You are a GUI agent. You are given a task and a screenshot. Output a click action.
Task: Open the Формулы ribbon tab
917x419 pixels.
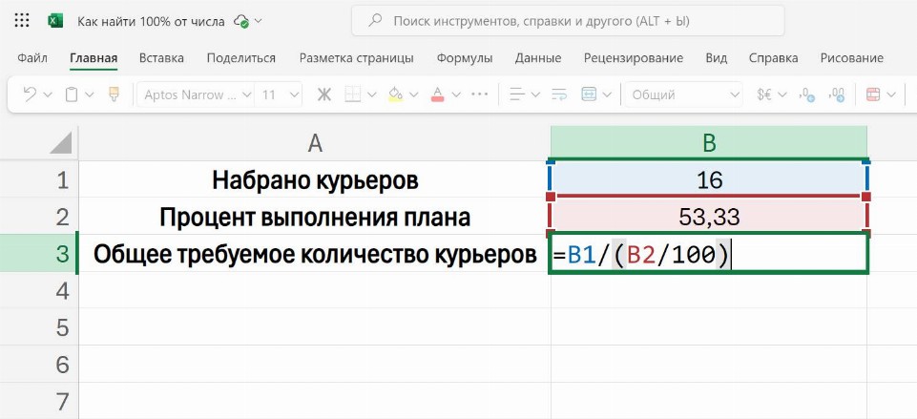tap(464, 57)
